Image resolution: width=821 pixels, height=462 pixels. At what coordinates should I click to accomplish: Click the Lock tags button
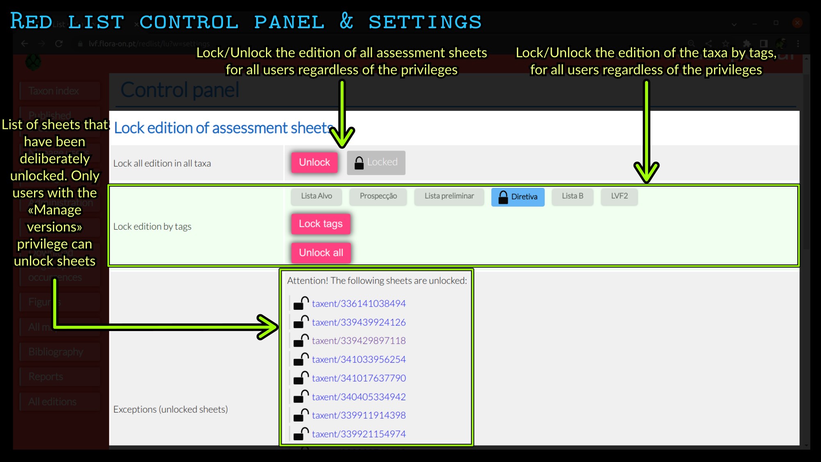[320, 223]
